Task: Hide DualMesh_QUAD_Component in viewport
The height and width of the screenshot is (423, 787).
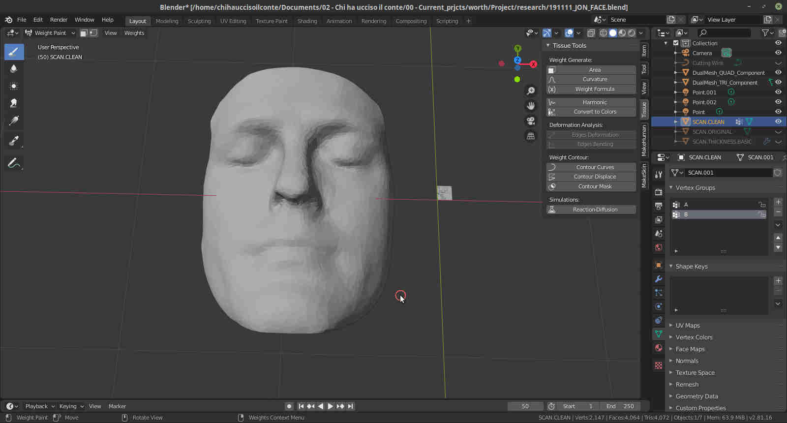Action: point(778,72)
